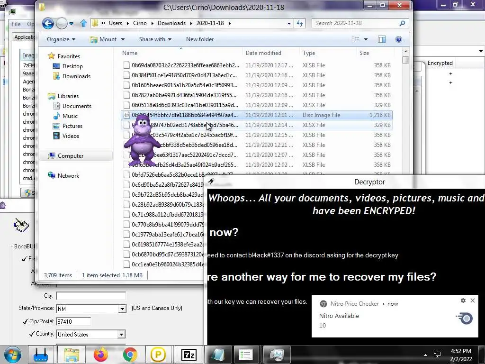Open the State/Province NM dropdown

click(x=123, y=309)
